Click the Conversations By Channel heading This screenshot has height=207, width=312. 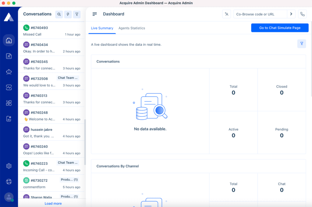(118, 166)
